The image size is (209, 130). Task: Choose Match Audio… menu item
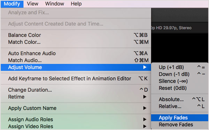pyautogui.click(x=76, y=60)
